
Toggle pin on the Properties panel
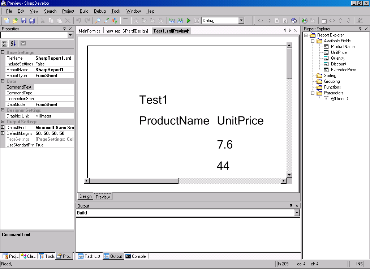(x=65, y=29)
